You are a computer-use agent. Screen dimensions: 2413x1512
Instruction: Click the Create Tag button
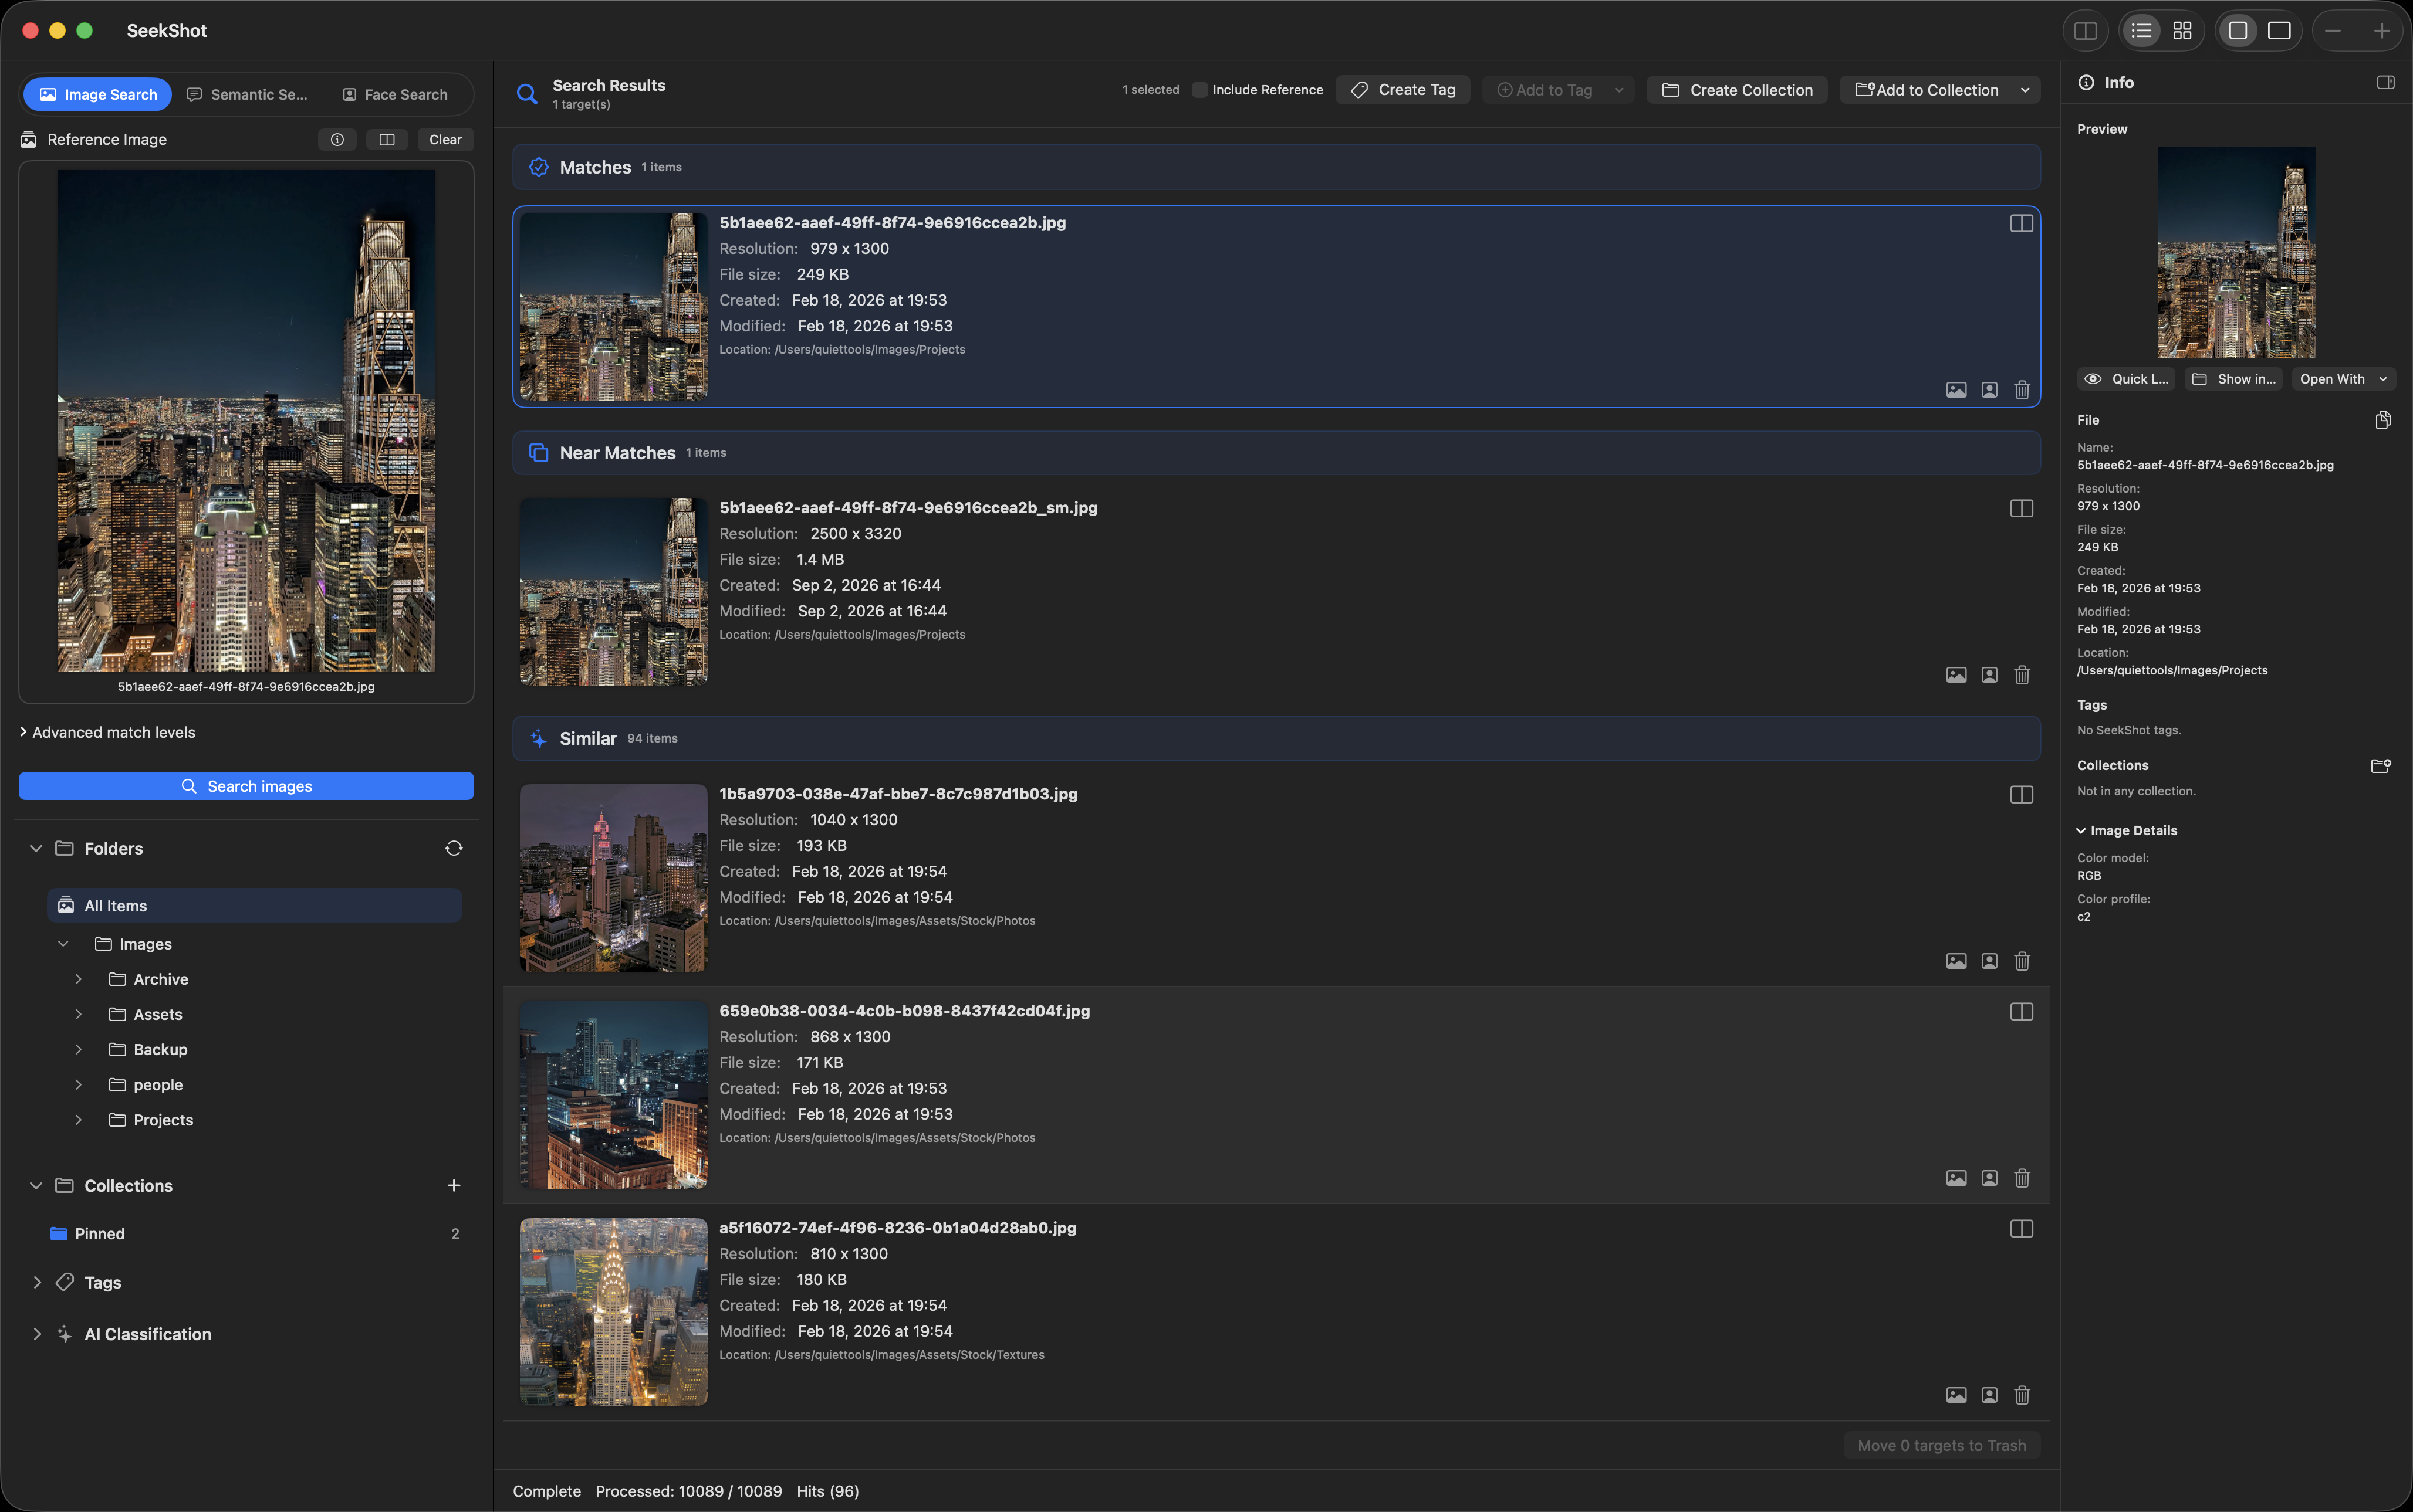point(1402,90)
